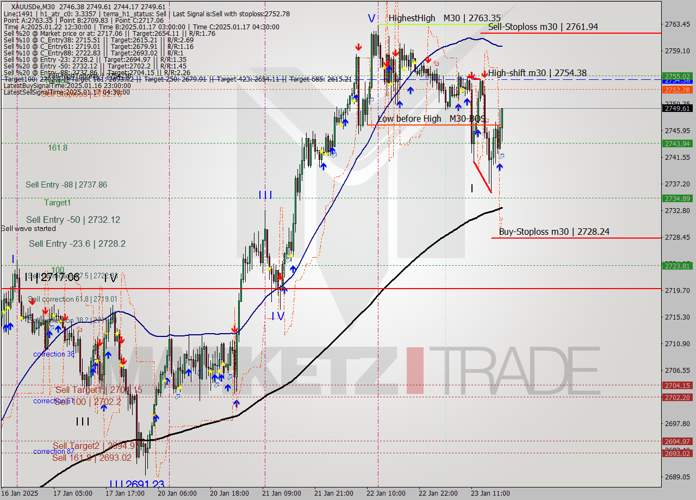Image resolution: width=696 pixels, height=500 pixels.
Task: Select the 'High-shift m30 | 2754.38' label
Action: [537, 73]
